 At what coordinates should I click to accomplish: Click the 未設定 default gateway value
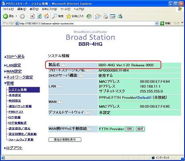pyautogui.click(x=105, y=113)
